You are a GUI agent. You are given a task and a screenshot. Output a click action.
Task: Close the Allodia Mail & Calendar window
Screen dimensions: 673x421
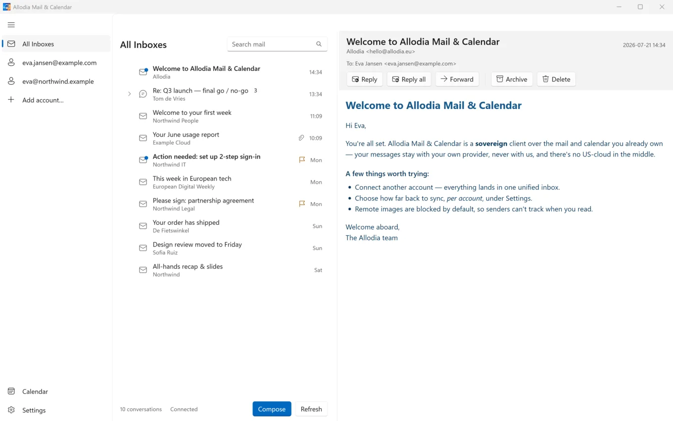(662, 7)
